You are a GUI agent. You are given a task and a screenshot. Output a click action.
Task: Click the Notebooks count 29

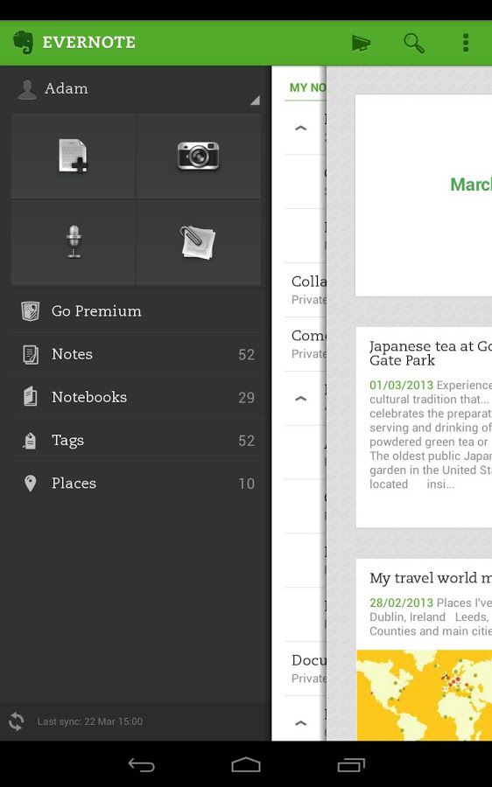(x=246, y=398)
